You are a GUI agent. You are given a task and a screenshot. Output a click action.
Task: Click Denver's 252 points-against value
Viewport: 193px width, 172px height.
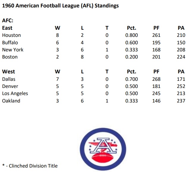pyautogui.click(x=181, y=86)
